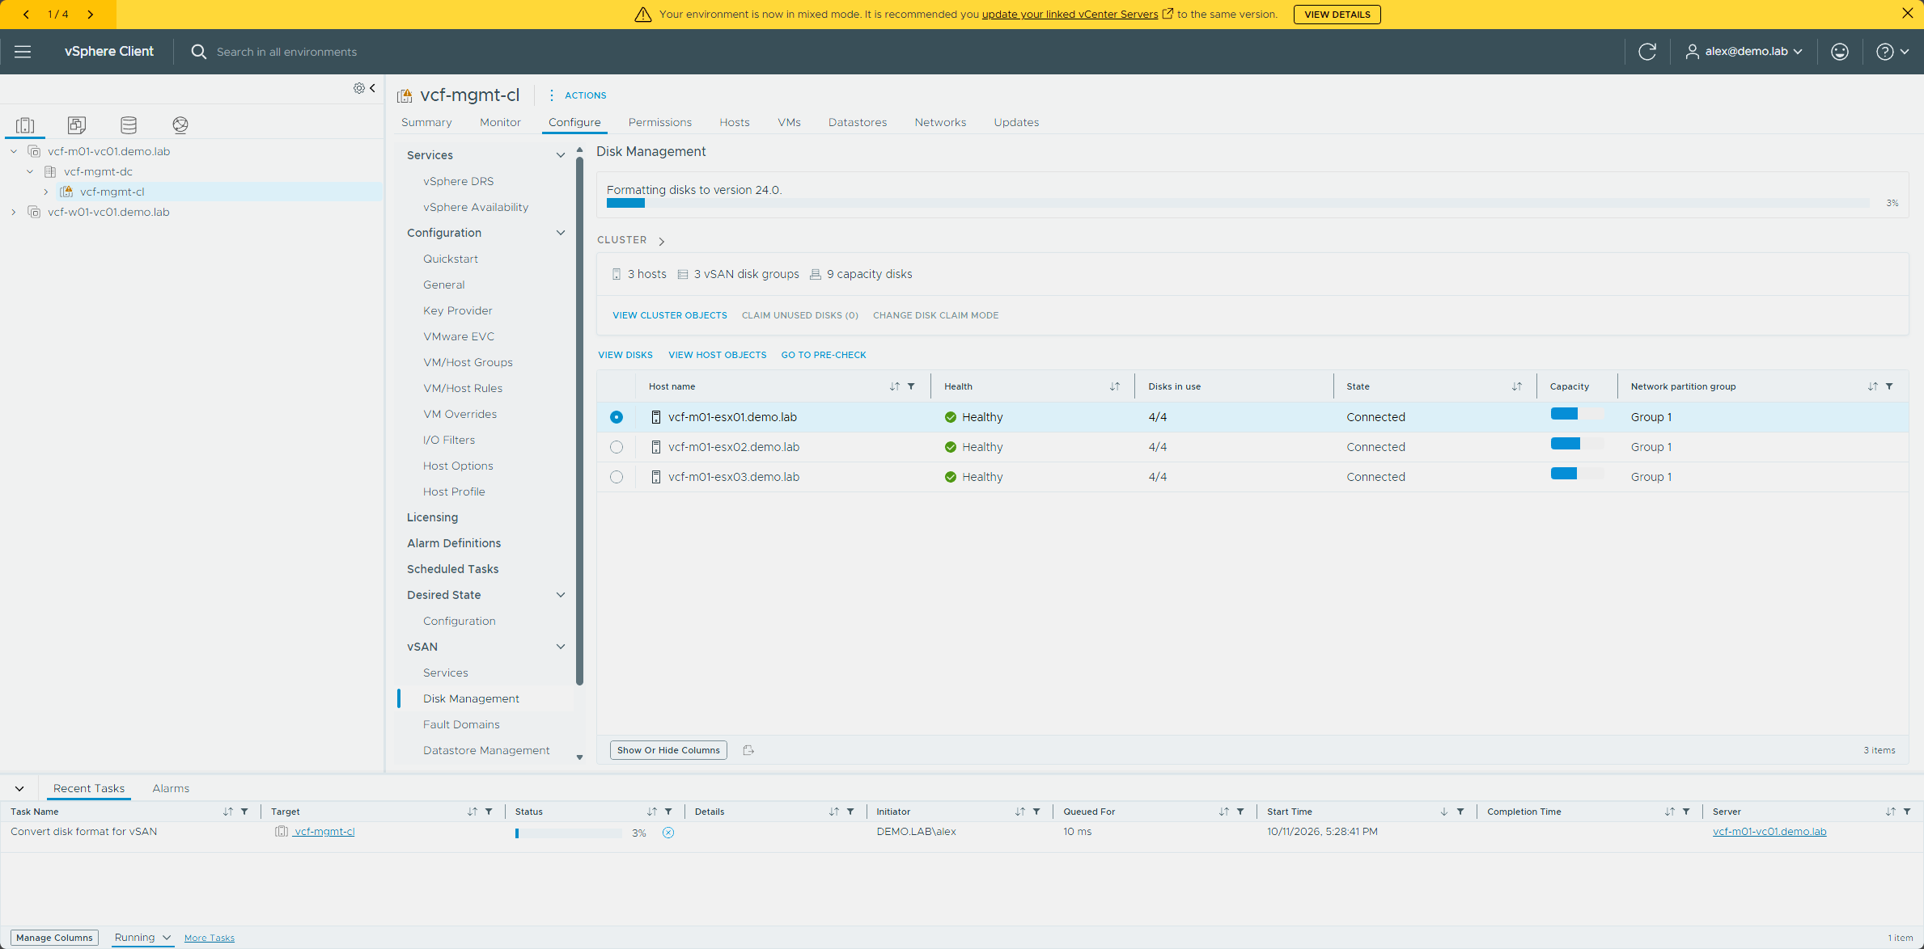This screenshot has height=949, width=1924.
Task: Open the hamburger navigation menu
Action: click(23, 52)
